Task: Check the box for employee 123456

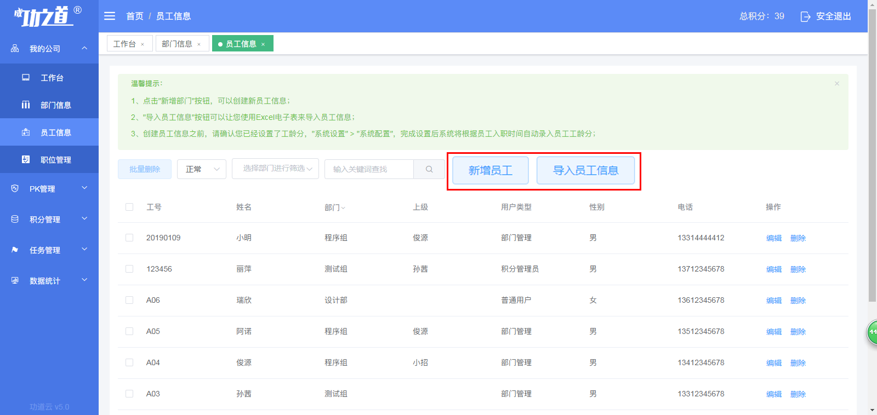Action: [129, 269]
